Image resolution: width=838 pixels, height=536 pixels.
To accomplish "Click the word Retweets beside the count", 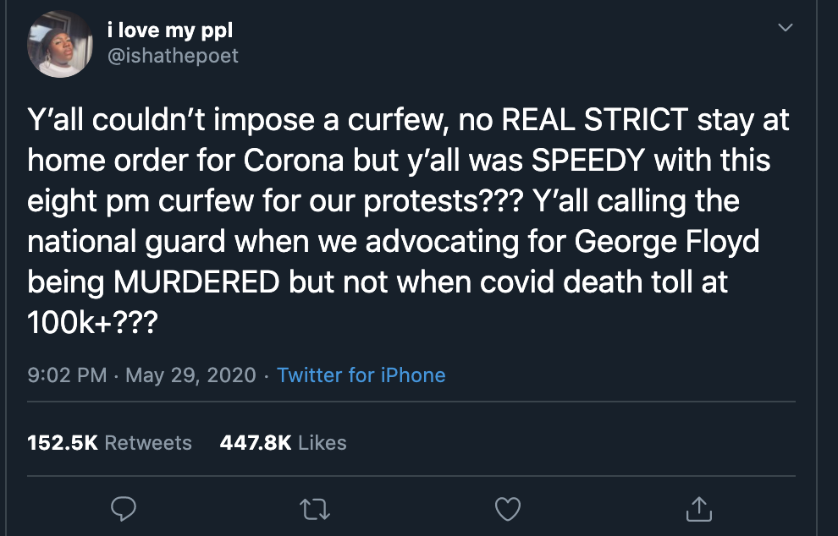I will click(148, 442).
